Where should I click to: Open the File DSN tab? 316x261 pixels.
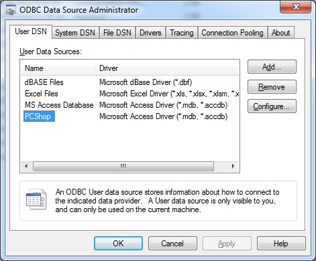click(x=117, y=33)
